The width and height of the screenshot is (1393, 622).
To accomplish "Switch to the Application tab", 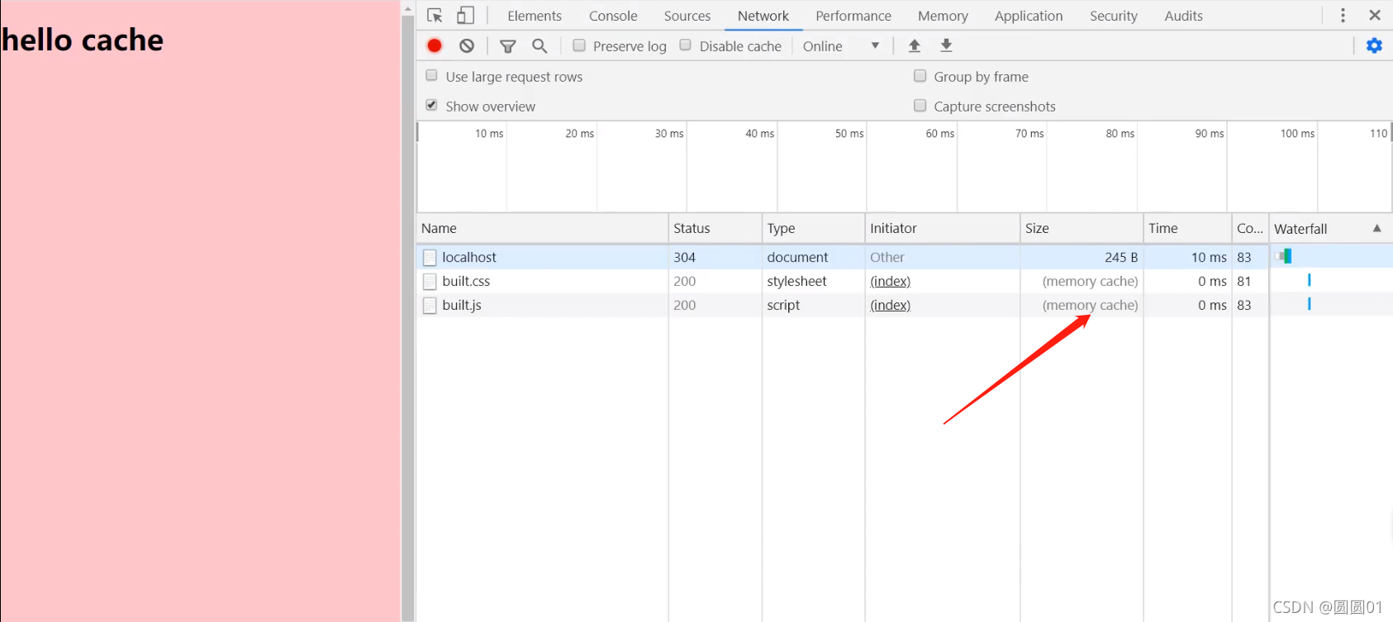I will pyautogui.click(x=1029, y=16).
